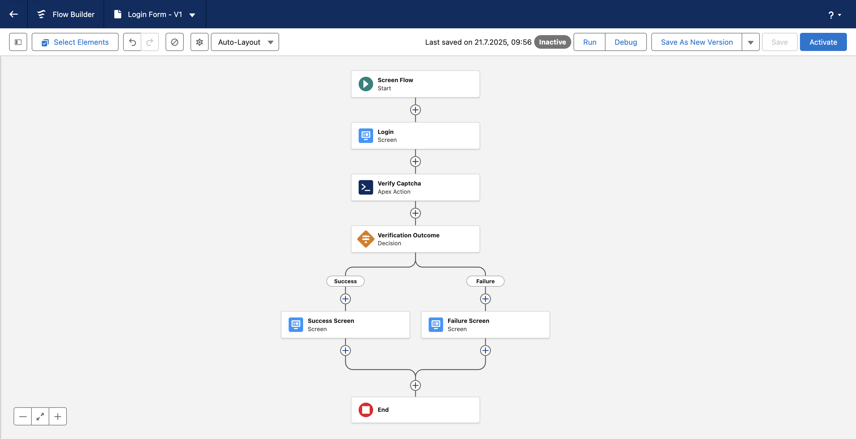
Task: Fit the flow to view
Action: pos(40,416)
